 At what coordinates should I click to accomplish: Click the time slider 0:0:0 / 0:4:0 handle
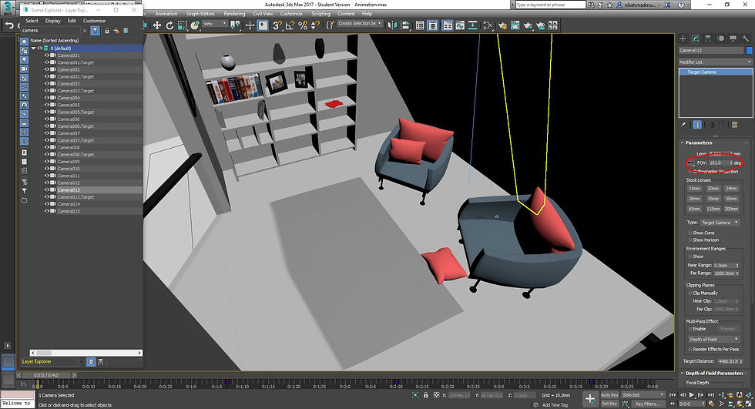point(45,375)
